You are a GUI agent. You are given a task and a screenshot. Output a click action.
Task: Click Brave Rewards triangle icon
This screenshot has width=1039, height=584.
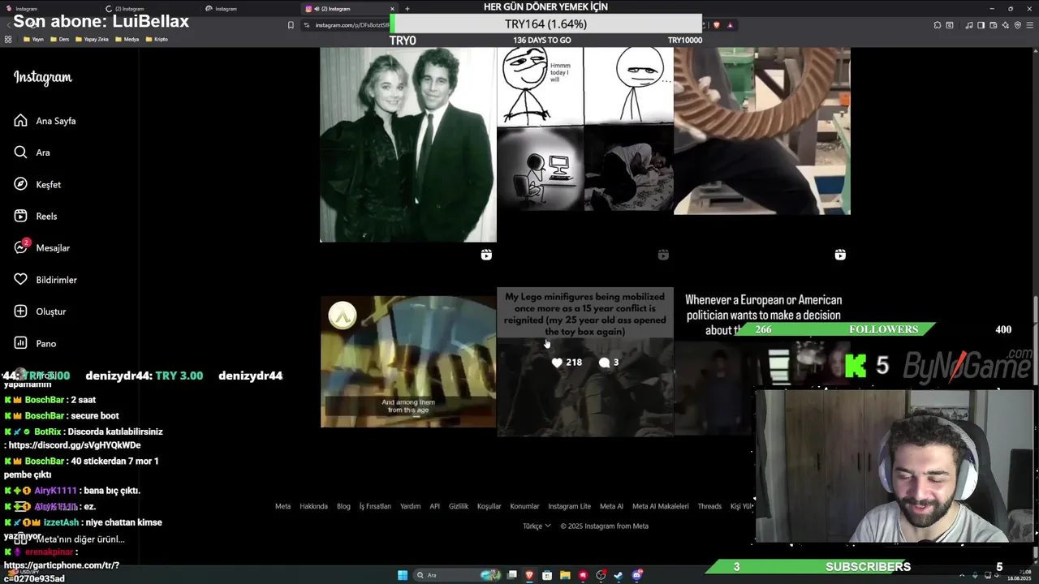[730, 25]
